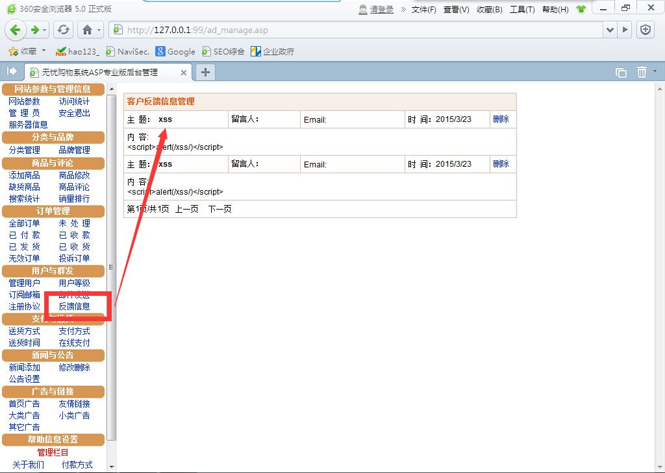The height and width of the screenshot is (473, 665).
Task: Open 网站参数 in the sidebar
Action: coord(24,101)
